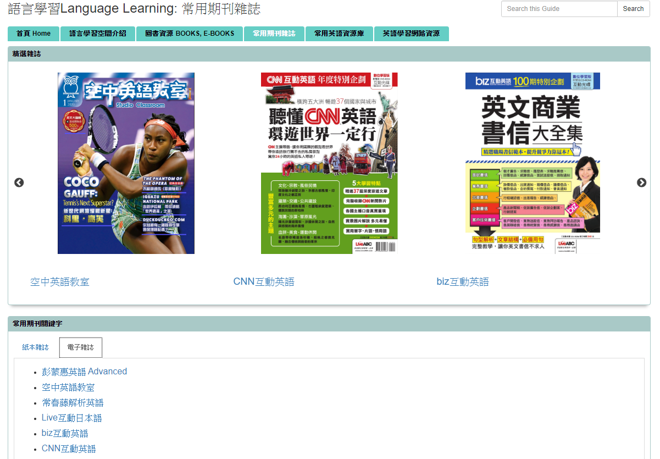
Task: Open the CNN互動英語 magazine cover thumbnail
Action: pos(329,163)
